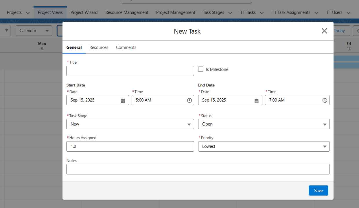
Task: Select the Mon 8 calendar column header
Action: [42, 46]
